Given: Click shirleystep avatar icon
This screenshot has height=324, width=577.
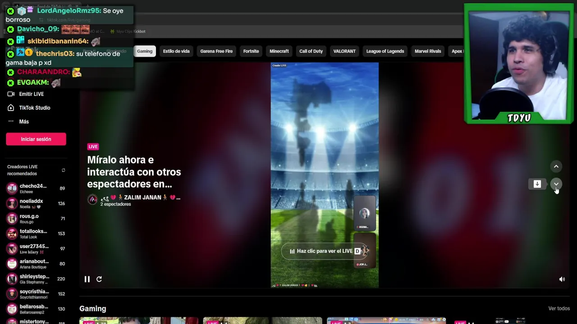Looking at the screenshot, I should click(12, 279).
